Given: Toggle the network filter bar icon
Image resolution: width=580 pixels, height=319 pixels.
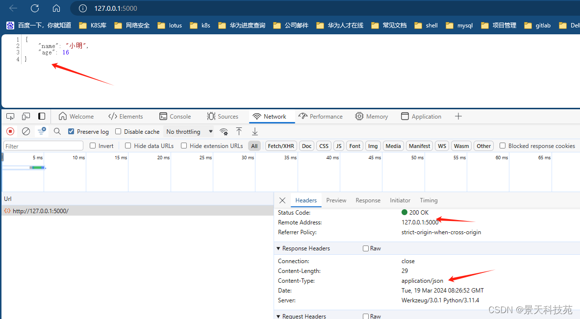Looking at the screenshot, I should tap(41, 131).
